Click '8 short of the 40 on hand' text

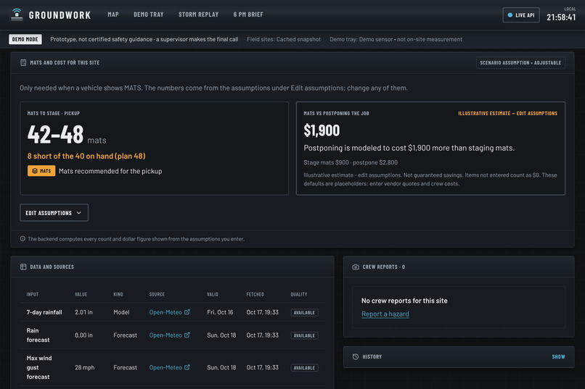(x=86, y=156)
